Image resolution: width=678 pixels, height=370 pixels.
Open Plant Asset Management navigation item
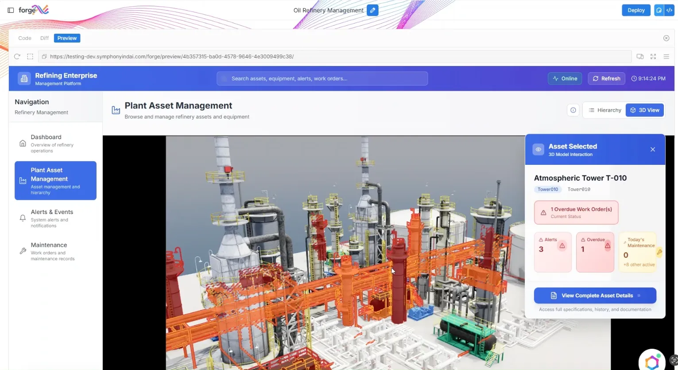coord(55,181)
